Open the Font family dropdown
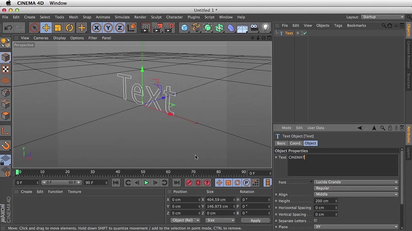Screen dimensions: 412x231 click(356, 182)
